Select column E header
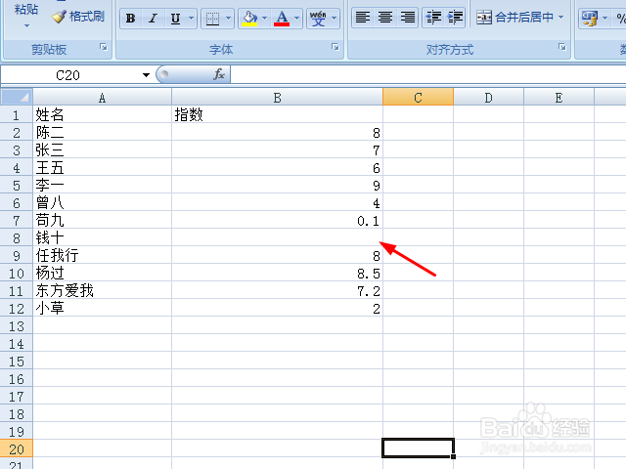 [x=559, y=98]
